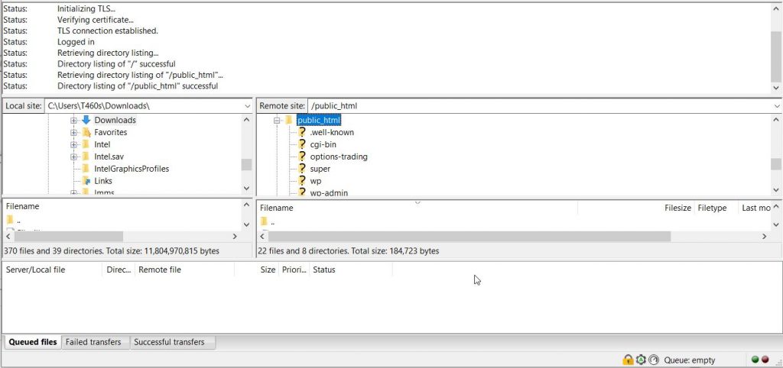Select the .well-known remote folder
Screen dimensions: 783x368
click(x=332, y=132)
